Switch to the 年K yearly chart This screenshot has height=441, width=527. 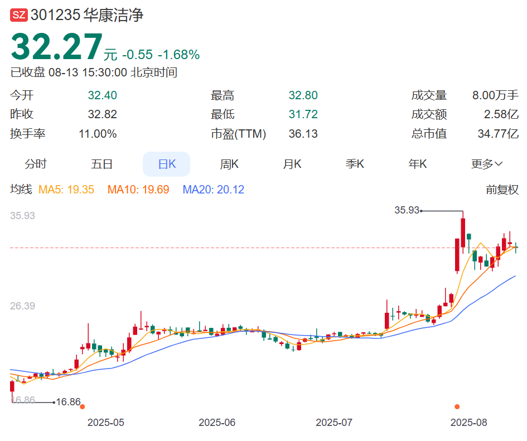pos(418,164)
